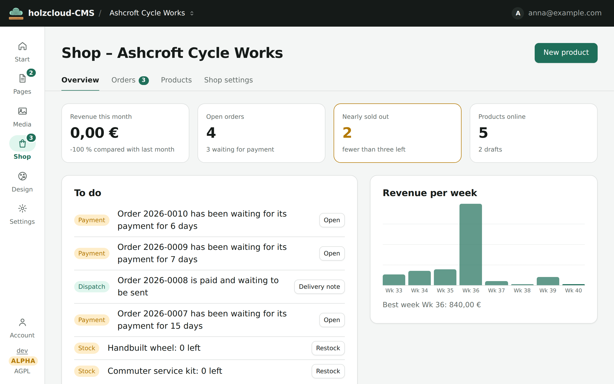Select the Shop bag icon
614x384 pixels.
pyautogui.click(x=22, y=144)
